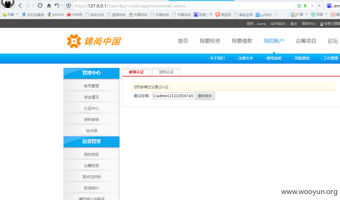The image size is (340, 200).
Task: Click the browser back arrow
Action: pos(20,6)
